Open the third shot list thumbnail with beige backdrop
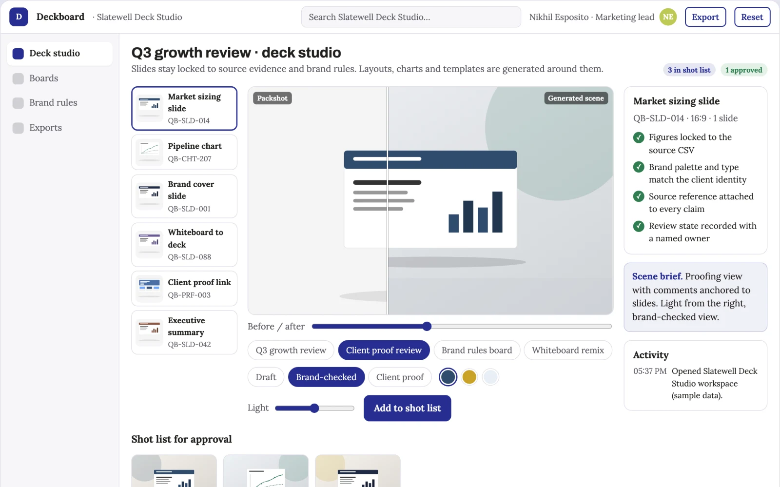This screenshot has height=487, width=780. tap(358, 471)
